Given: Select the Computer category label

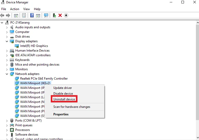Looking at the screenshot, I should tap(22, 32).
